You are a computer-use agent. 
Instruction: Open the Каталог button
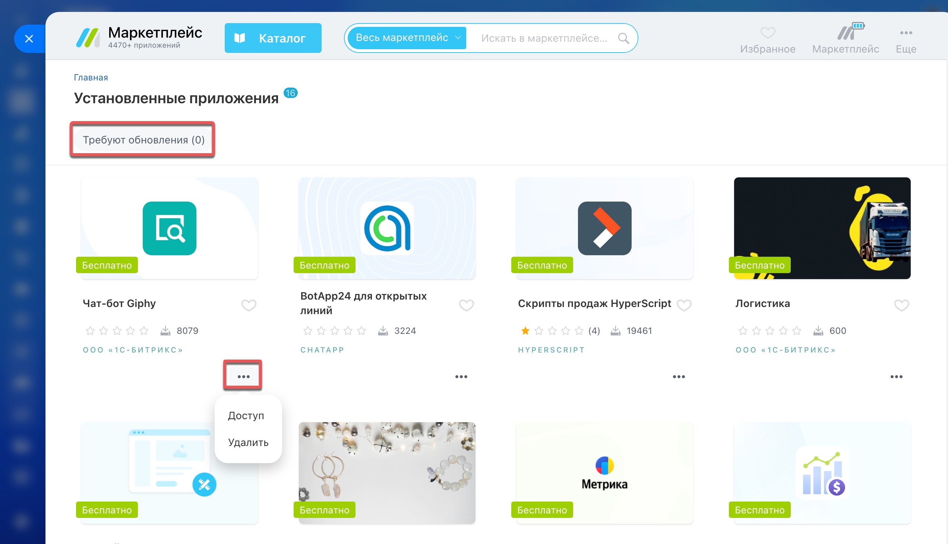click(x=273, y=38)
